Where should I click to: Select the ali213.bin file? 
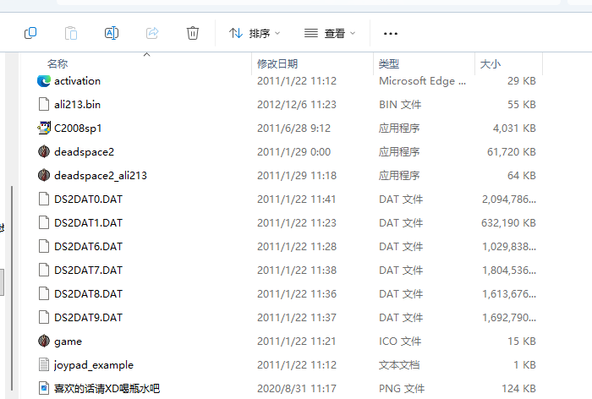click(77, 105)
